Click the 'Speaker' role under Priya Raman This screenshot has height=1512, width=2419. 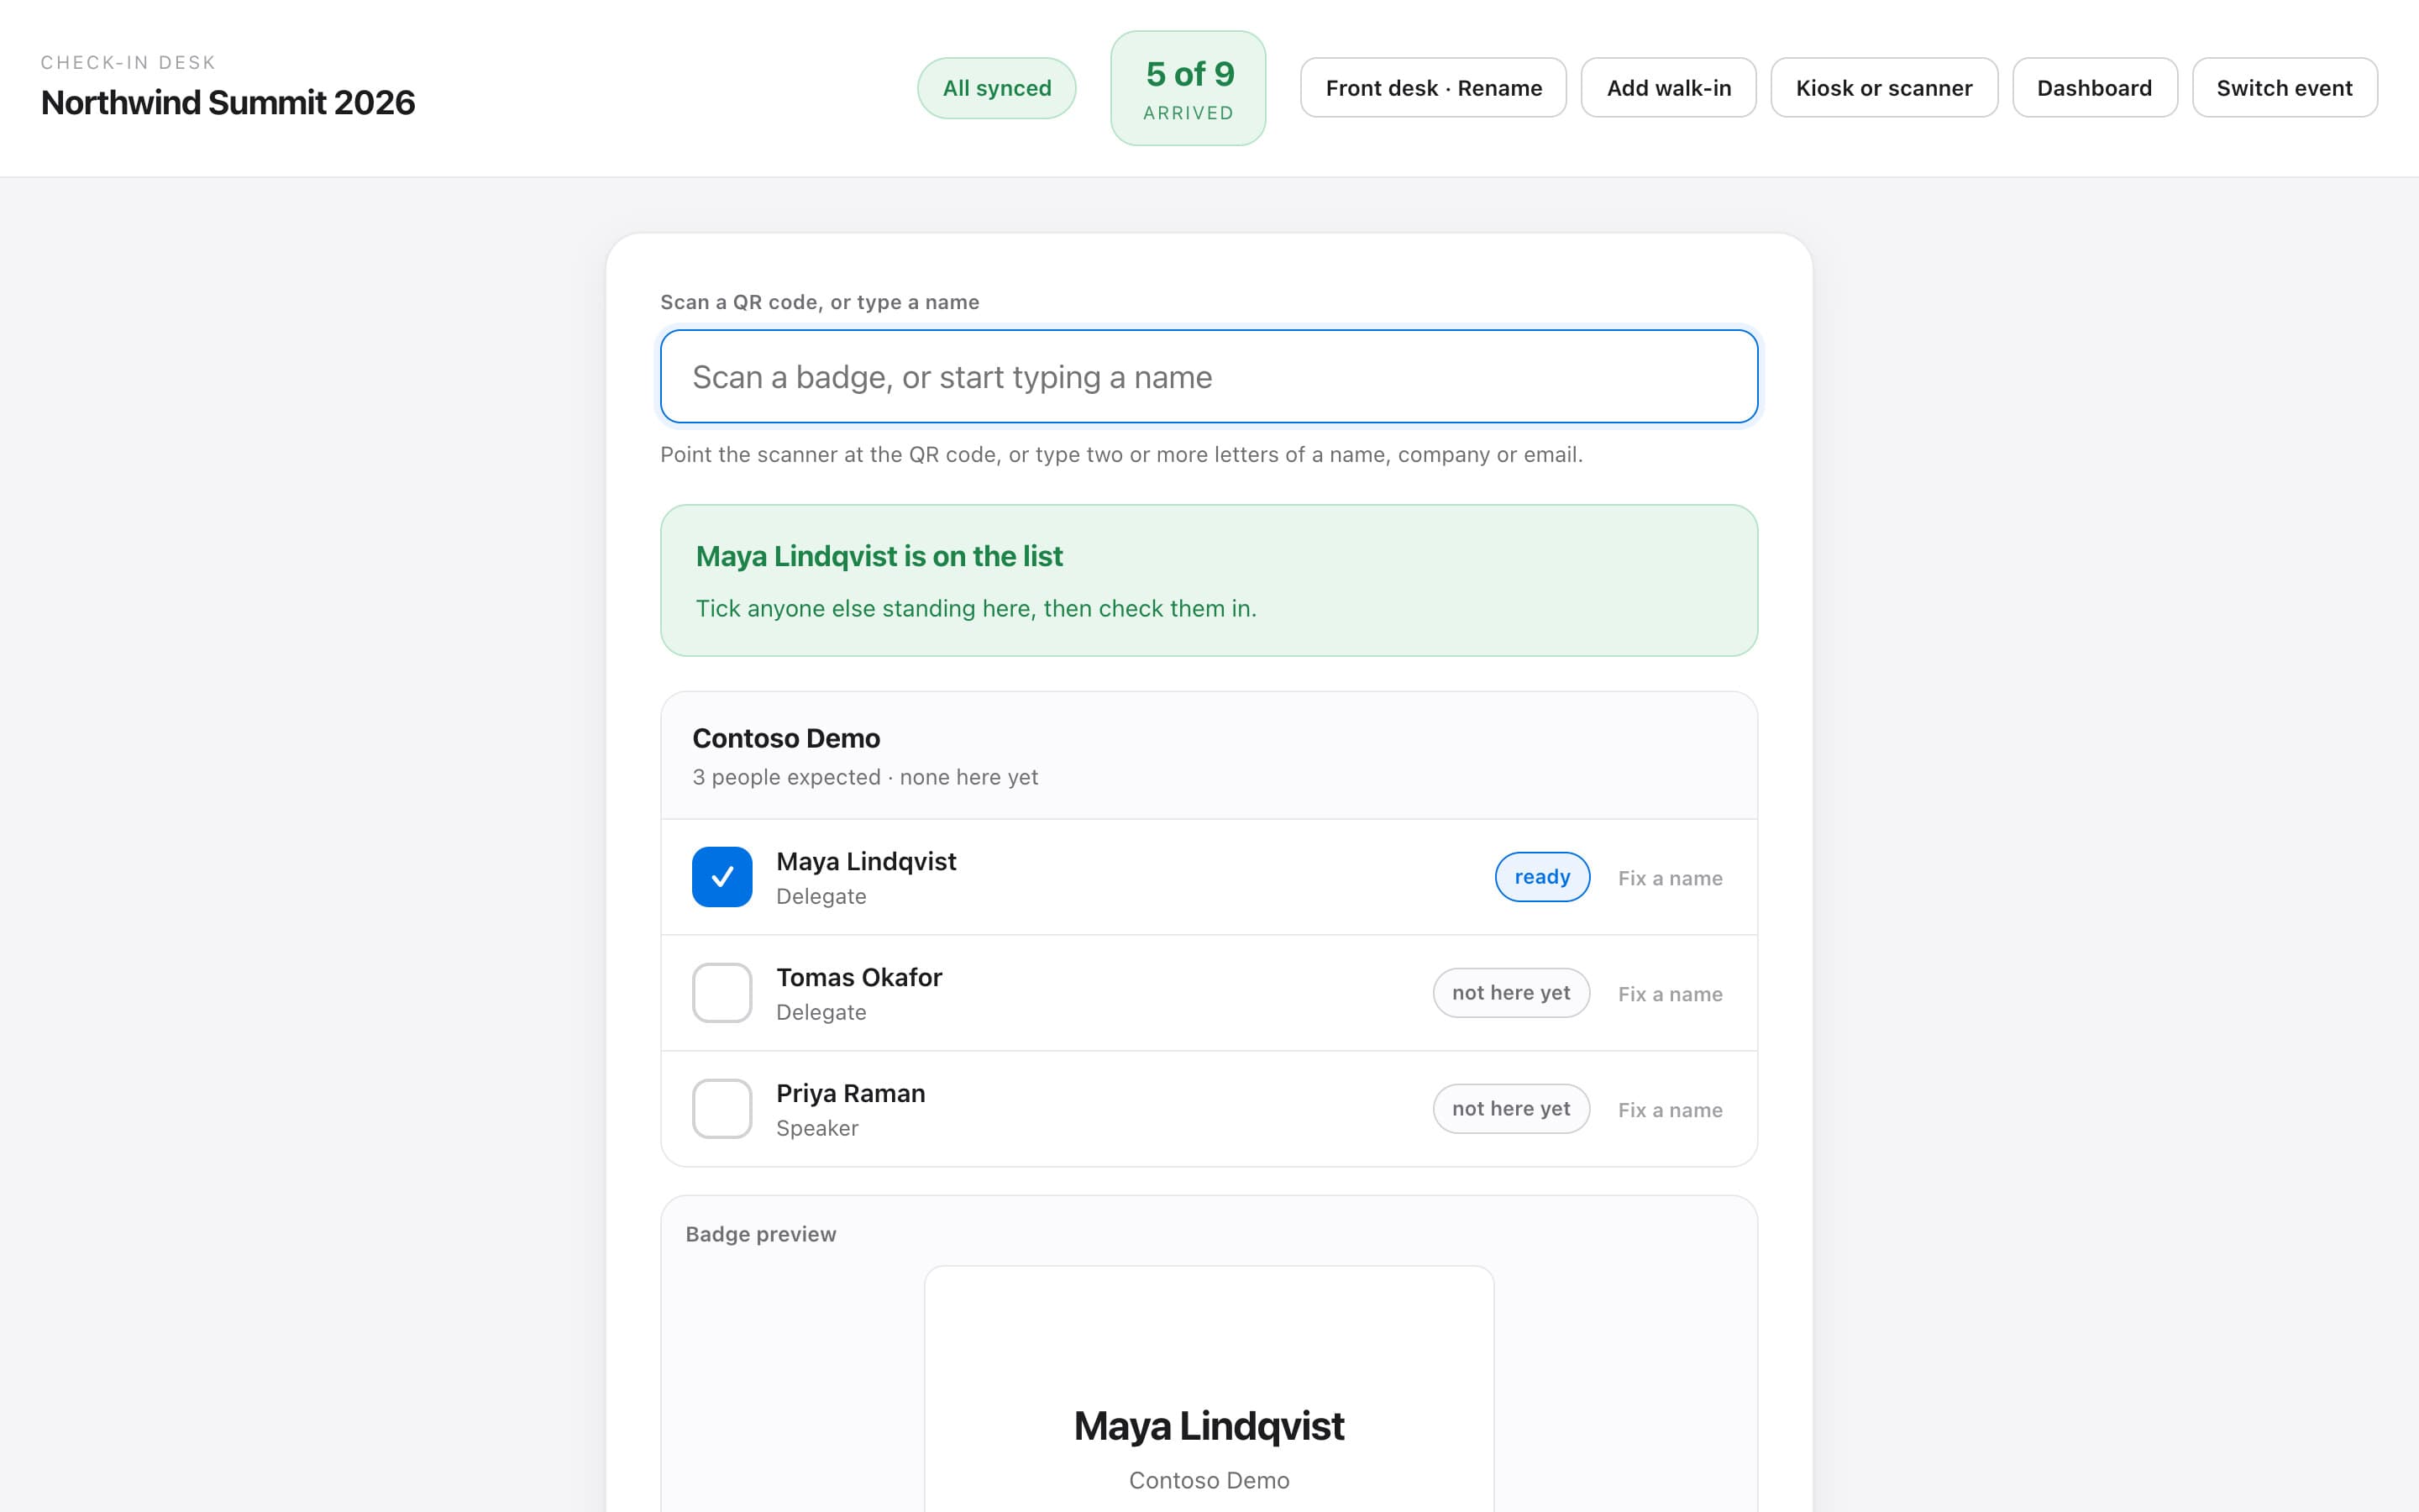tap(816, 1128)
